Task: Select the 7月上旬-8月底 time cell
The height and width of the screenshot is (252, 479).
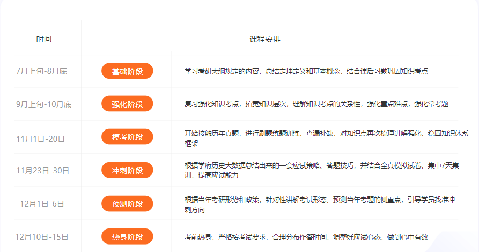Action: click(42, 71)
